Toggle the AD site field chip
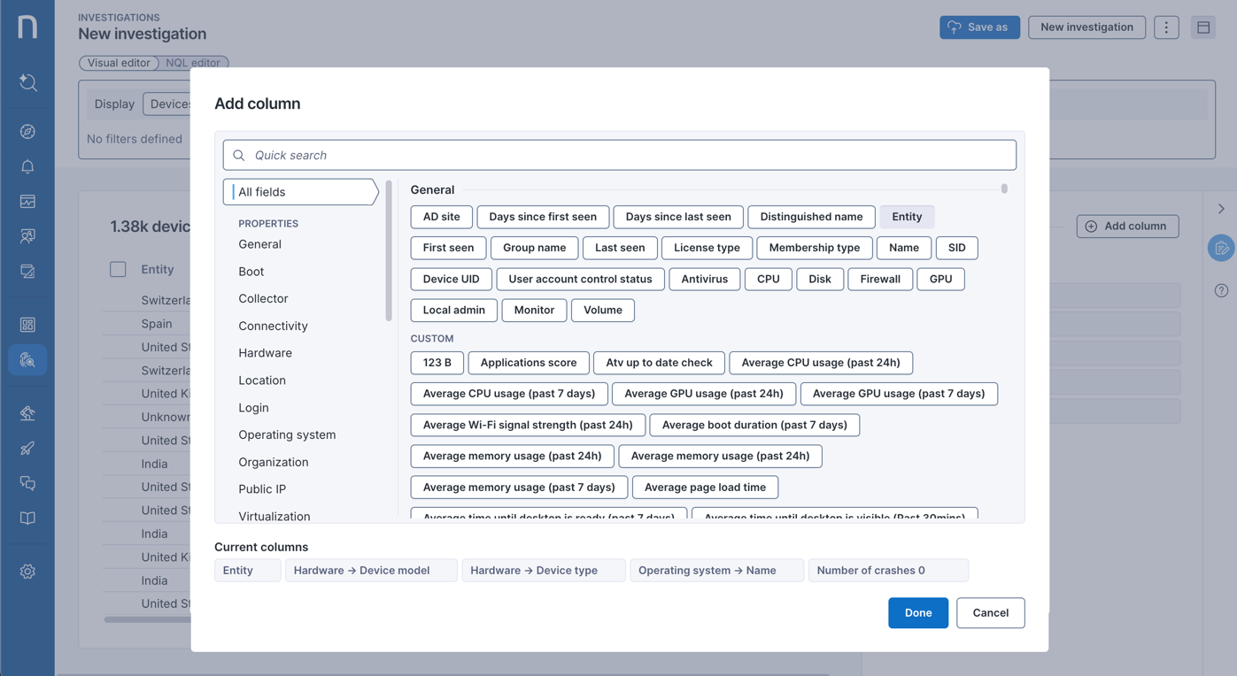This screenshot has width=1237, height=676. pyautogui.click(x=441, y=216)
